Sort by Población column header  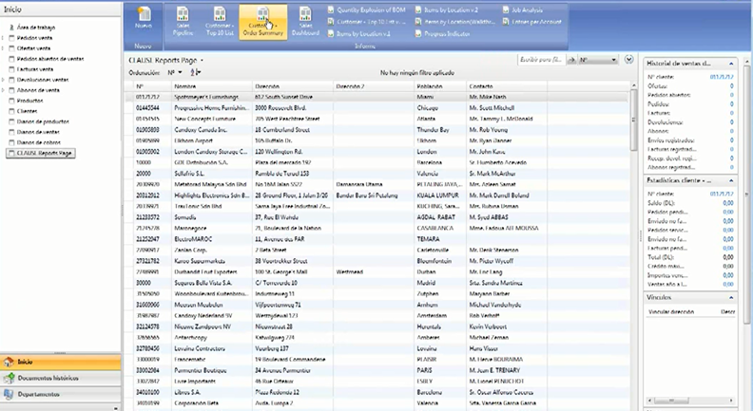pyautogui.click(x=440, y=86)
